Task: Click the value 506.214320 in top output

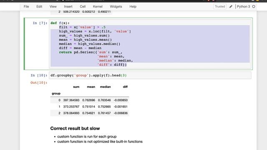Action: point(71,12)
